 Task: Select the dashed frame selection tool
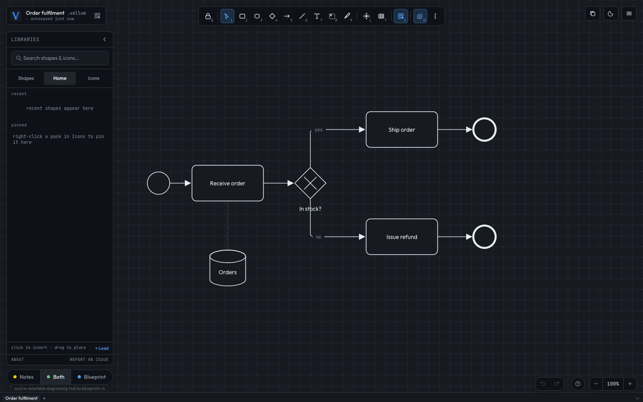332,17
